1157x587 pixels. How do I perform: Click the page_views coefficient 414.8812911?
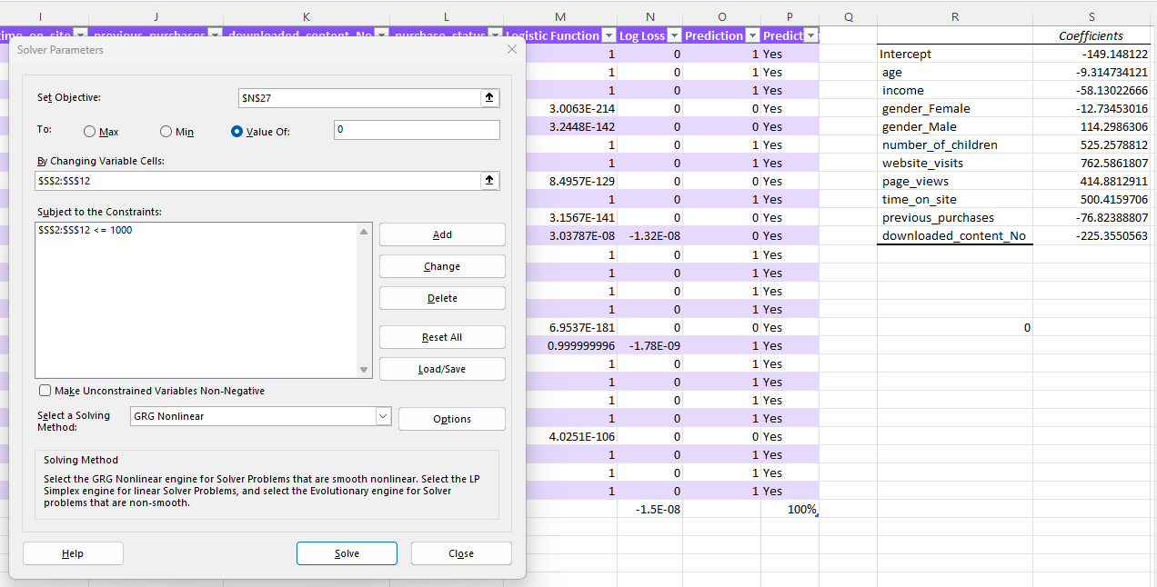click(x=1092, y=181)
